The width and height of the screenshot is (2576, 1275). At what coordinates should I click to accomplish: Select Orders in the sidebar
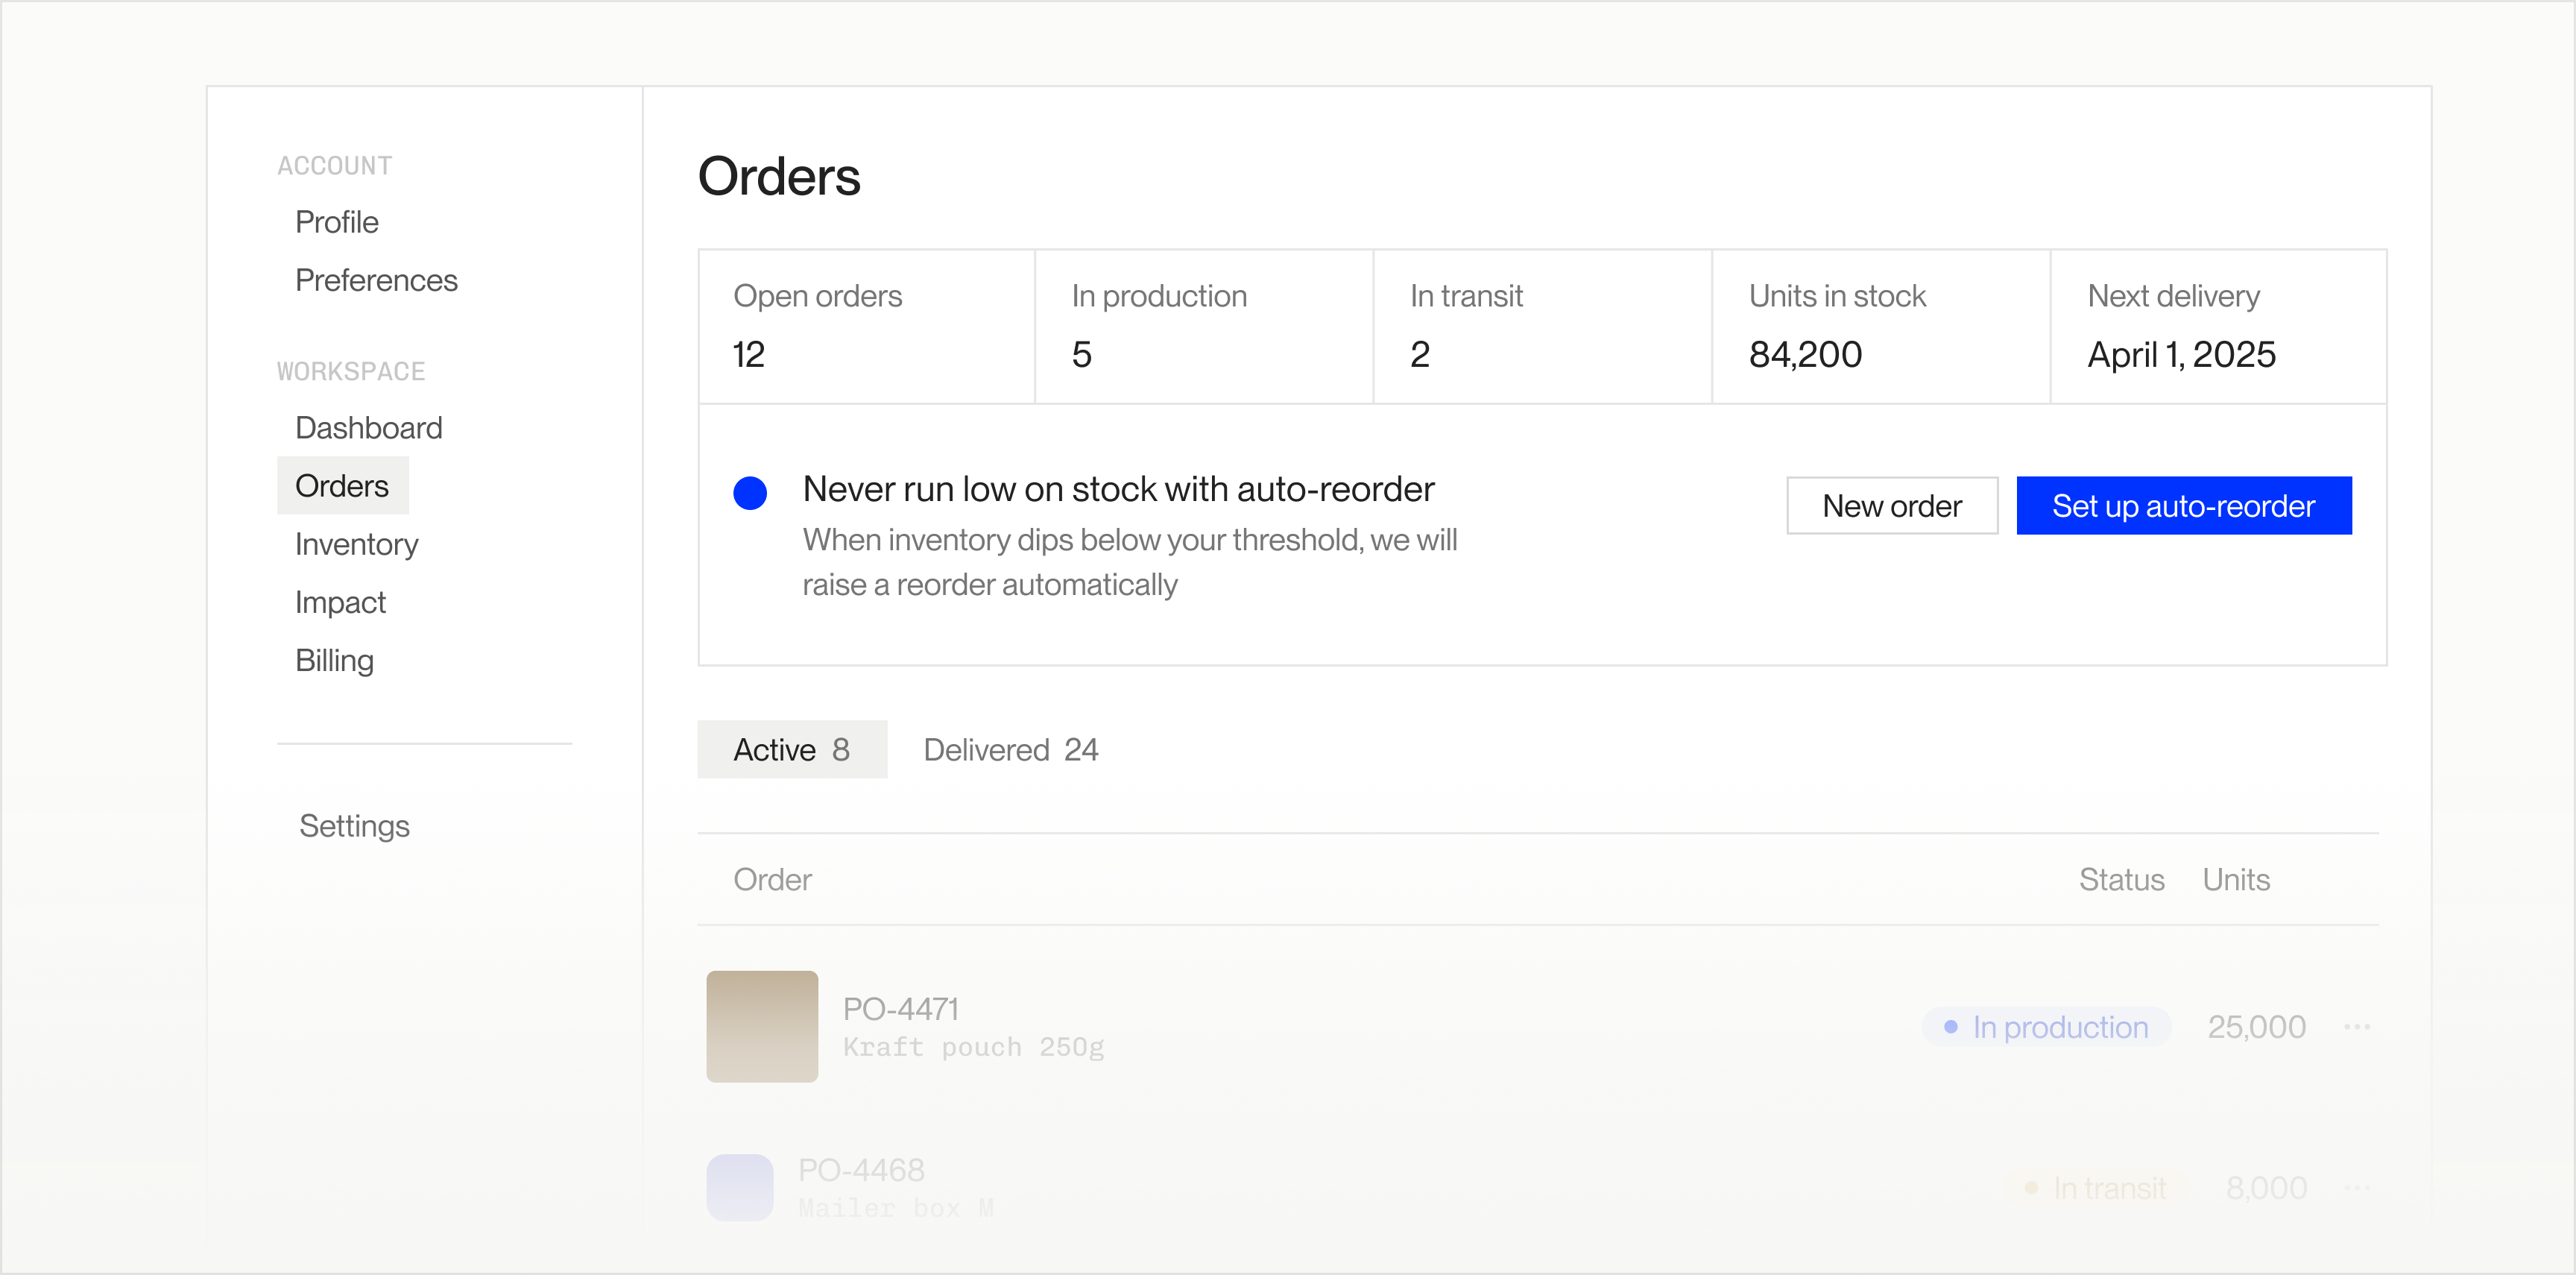pos(342,486)
